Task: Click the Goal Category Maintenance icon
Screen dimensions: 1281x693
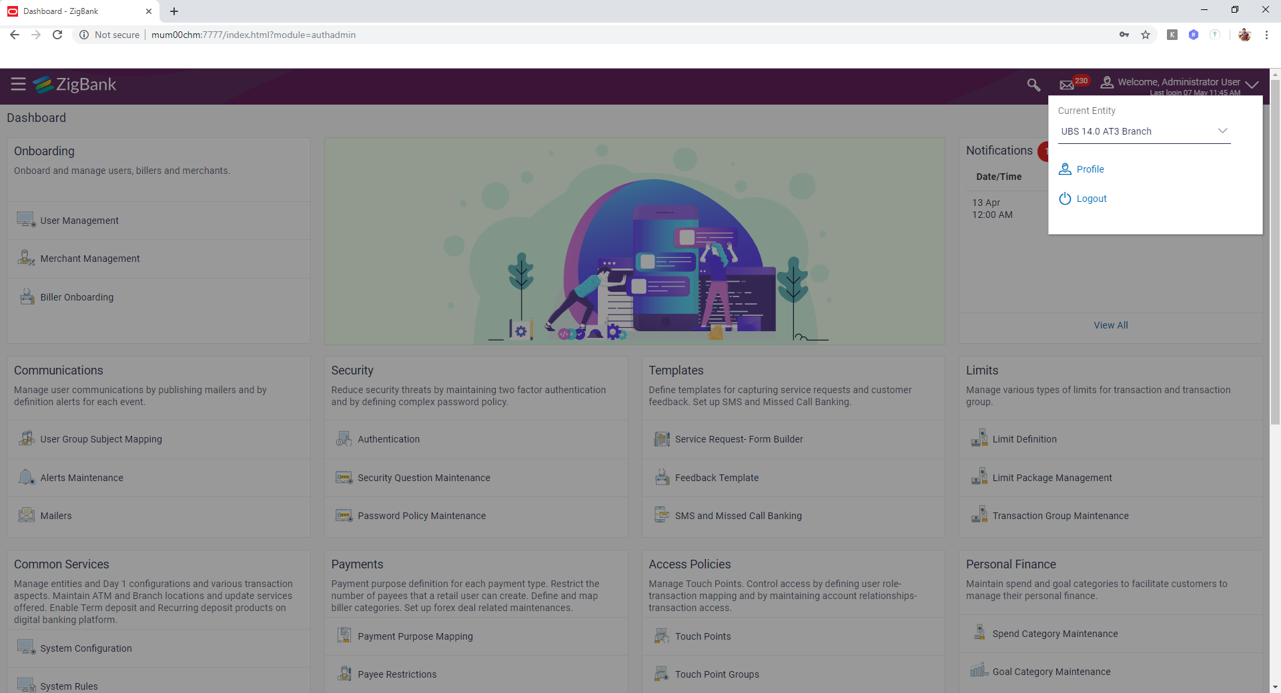Action: (x=979, y=670)
